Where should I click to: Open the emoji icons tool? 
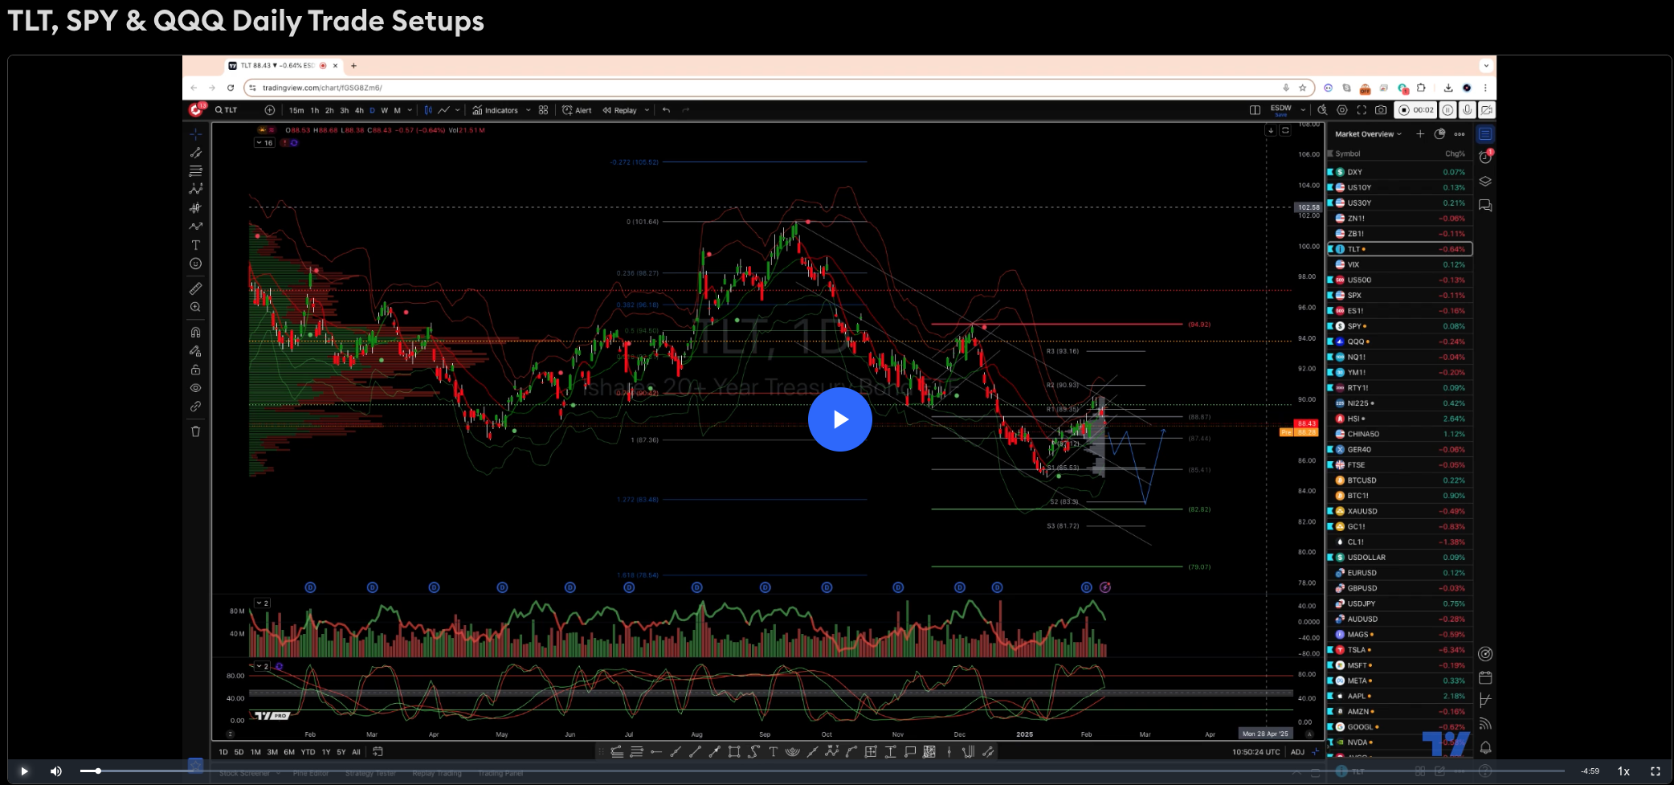[x=195, y=264]
